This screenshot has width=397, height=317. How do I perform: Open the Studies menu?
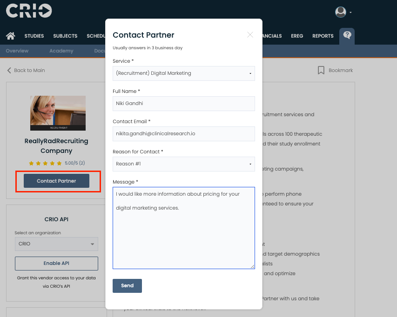click(x=34, y=36)
